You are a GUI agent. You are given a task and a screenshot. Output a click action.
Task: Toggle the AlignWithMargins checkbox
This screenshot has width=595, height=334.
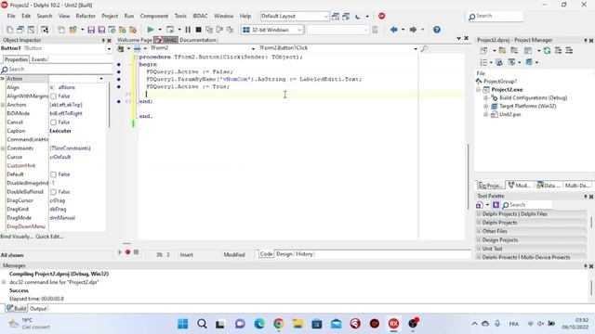coord(54,96)
